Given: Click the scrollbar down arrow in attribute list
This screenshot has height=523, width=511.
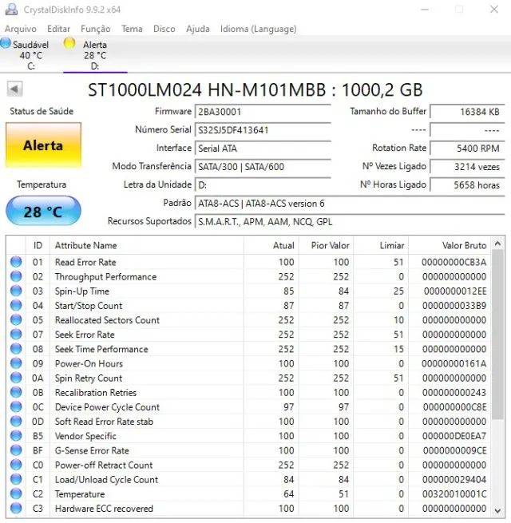Looking at the screenshot, I should click(497, 510).
